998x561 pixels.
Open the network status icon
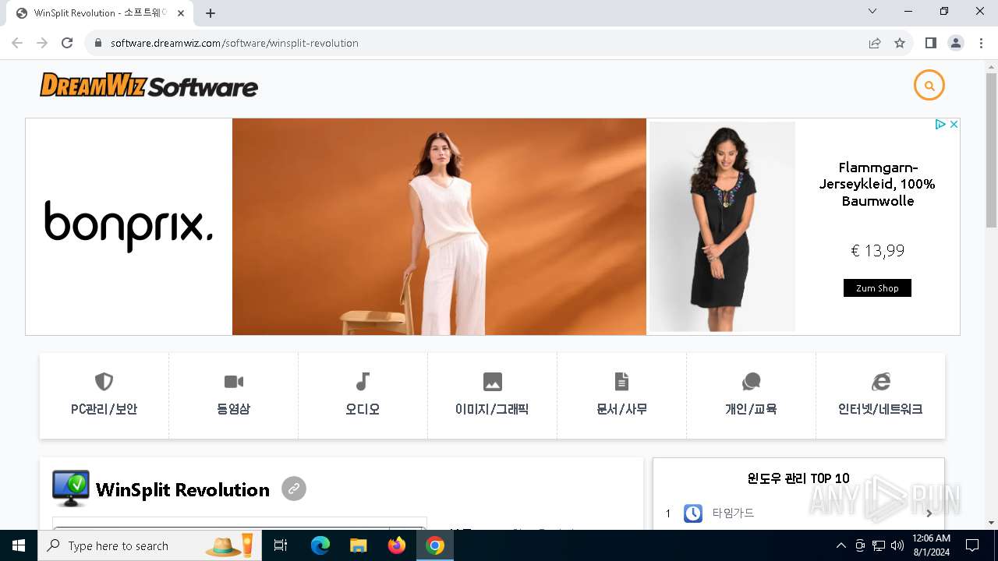(x=879, y=545)
